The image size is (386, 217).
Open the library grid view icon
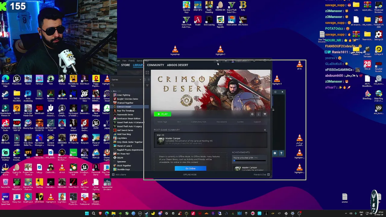click(x=147, y=73)
